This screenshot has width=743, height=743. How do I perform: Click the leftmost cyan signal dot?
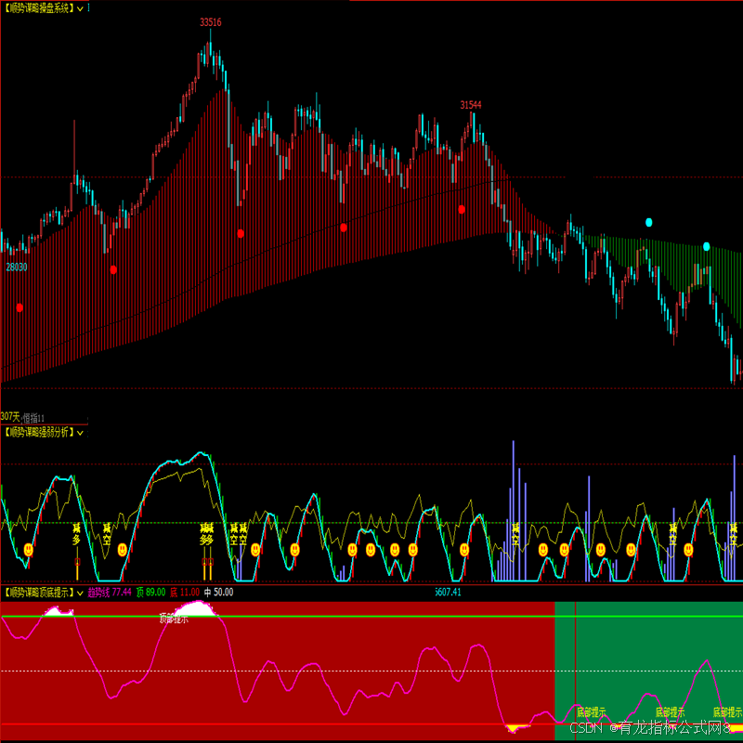(x=648, y=222)
